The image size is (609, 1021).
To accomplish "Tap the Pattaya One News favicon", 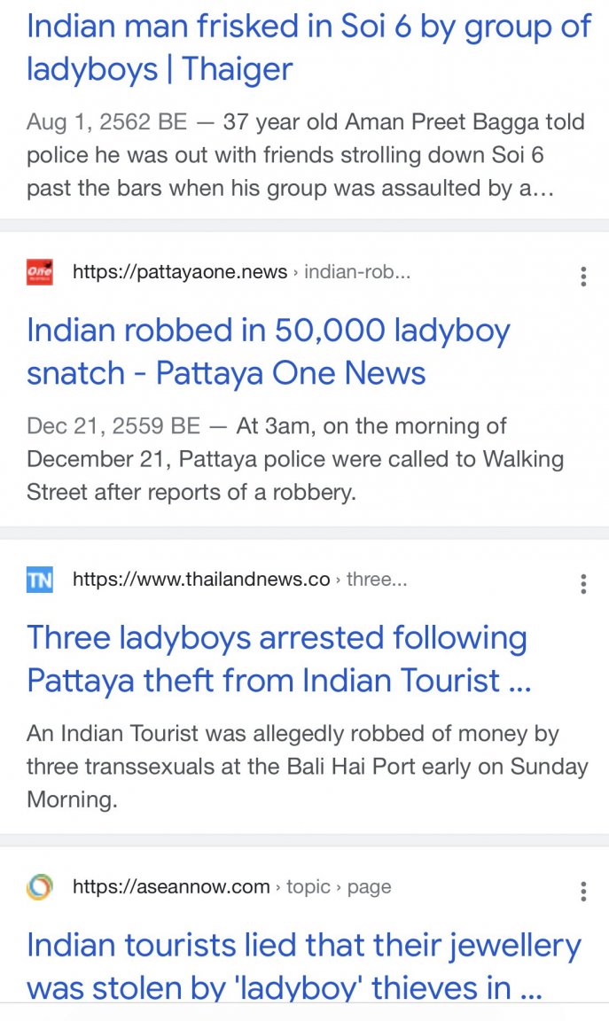I will (x=40, y=271).
